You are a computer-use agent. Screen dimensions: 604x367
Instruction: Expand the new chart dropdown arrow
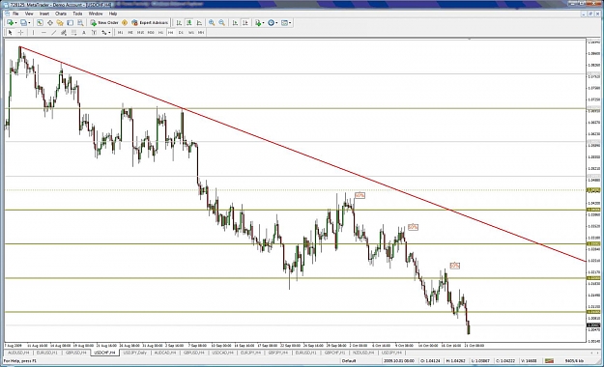click(x=15, y=23)
